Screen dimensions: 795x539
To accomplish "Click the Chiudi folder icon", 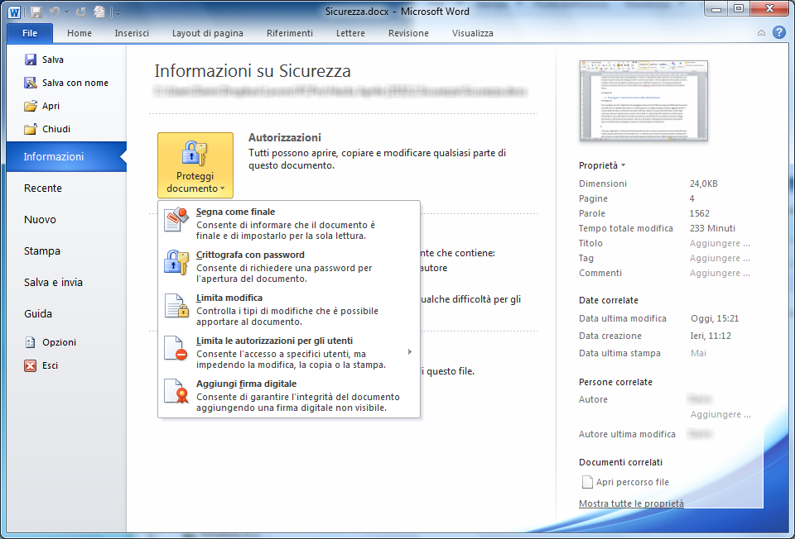I will (x=31, y=129).
